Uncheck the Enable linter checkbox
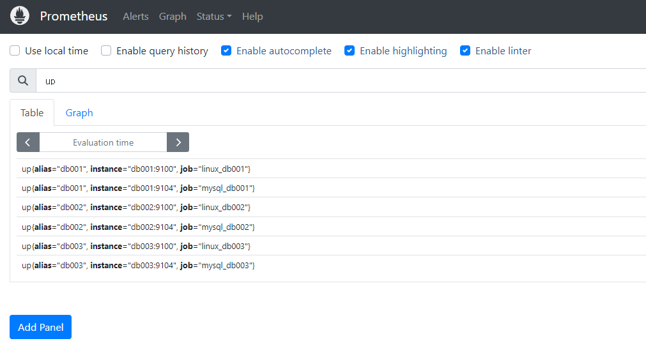The height and width of the screenshot is (357, 646). [x=465, y=50]
